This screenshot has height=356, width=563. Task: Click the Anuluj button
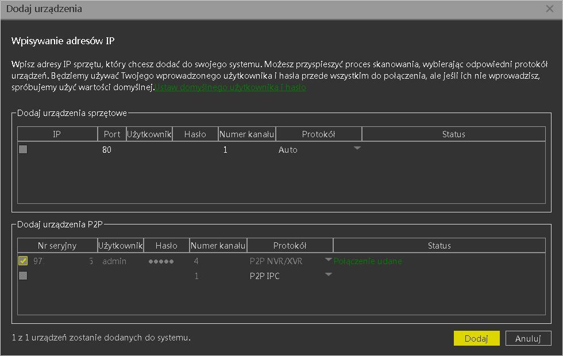(x=528, y=338)
